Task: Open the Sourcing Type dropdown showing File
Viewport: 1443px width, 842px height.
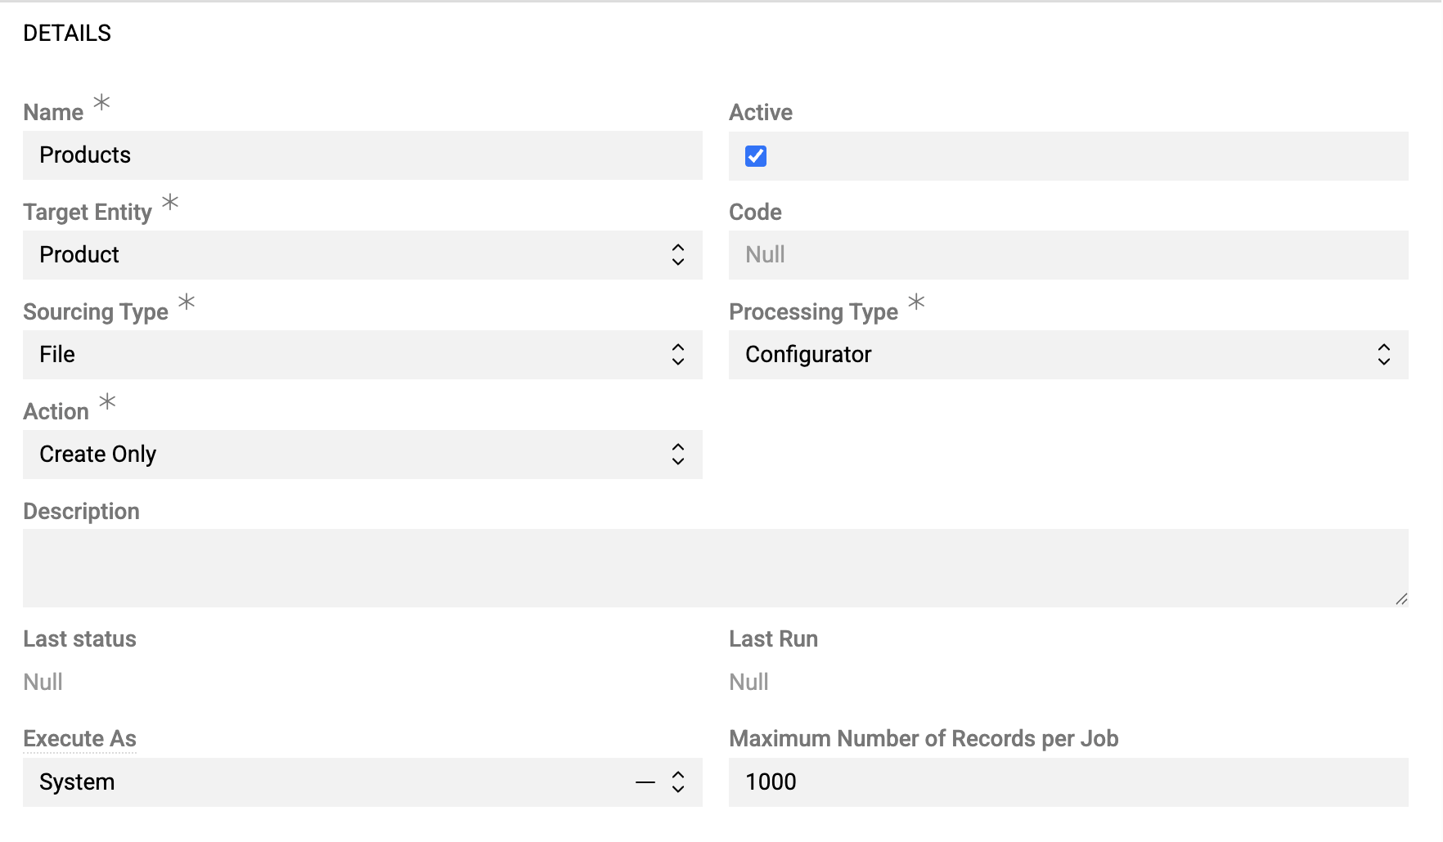Action: pyautogui.click(x=344, y=355)
